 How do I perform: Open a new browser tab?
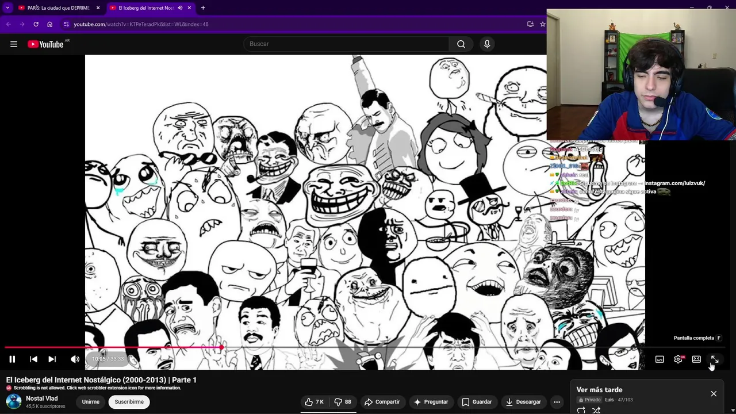[x=203, y=8]
